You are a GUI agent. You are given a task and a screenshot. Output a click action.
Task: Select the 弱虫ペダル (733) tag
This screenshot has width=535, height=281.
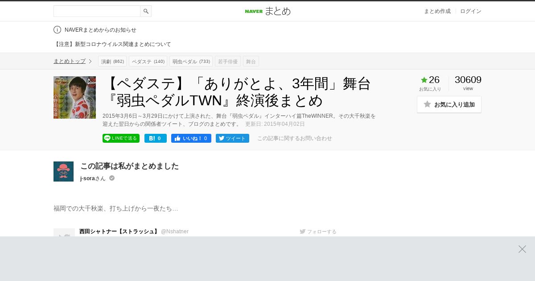coord(191,61)
